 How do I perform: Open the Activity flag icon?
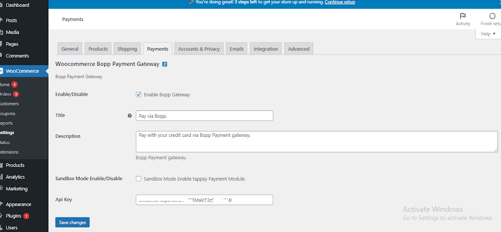(x=462, y=16)
